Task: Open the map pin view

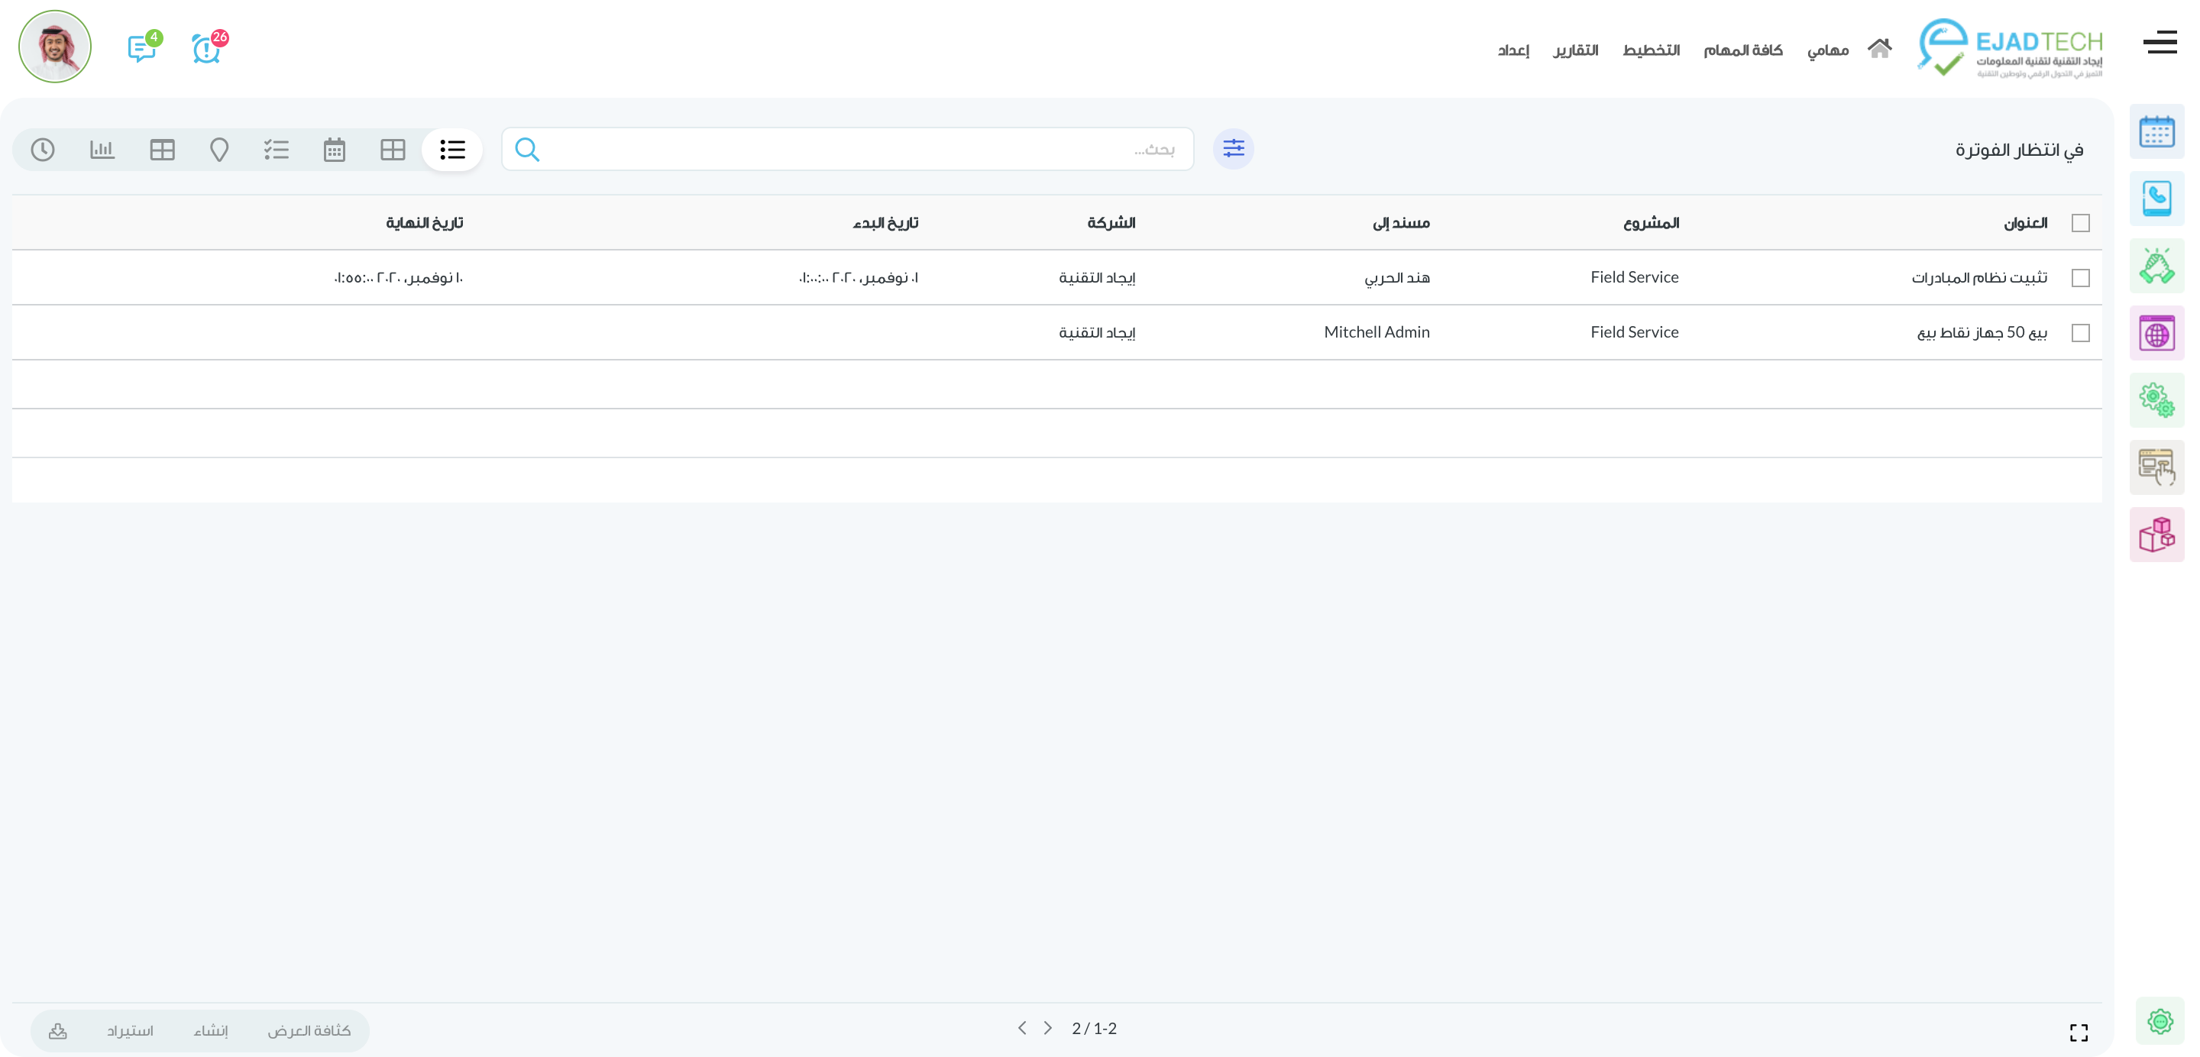Action: click(219, 150)
